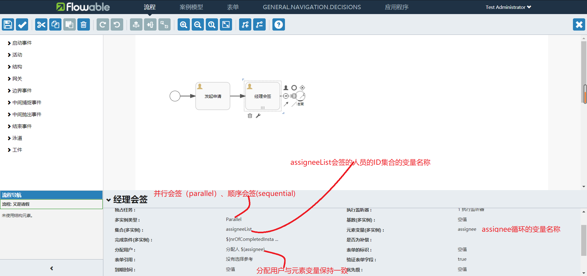The image size is (587, 276).
Task: Click the Flowable logo
Action: click(83, 7)
